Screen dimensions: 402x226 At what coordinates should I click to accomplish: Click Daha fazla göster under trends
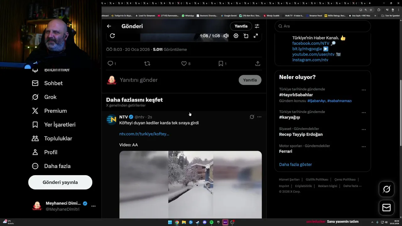[296, 164]
